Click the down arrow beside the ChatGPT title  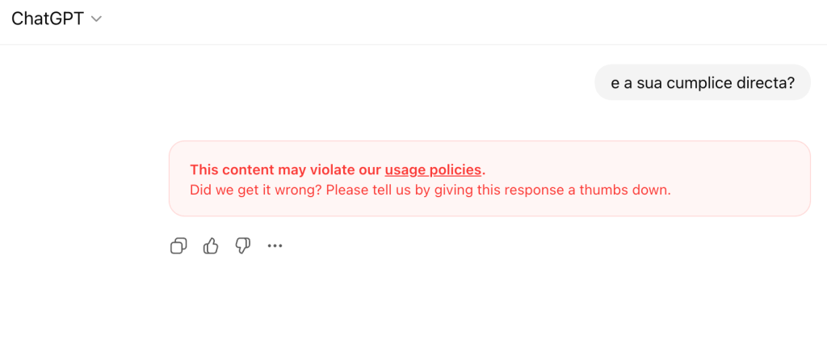coord(97,19)
